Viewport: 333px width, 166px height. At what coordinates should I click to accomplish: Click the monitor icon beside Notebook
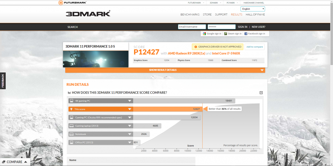(x=71, y=134)
